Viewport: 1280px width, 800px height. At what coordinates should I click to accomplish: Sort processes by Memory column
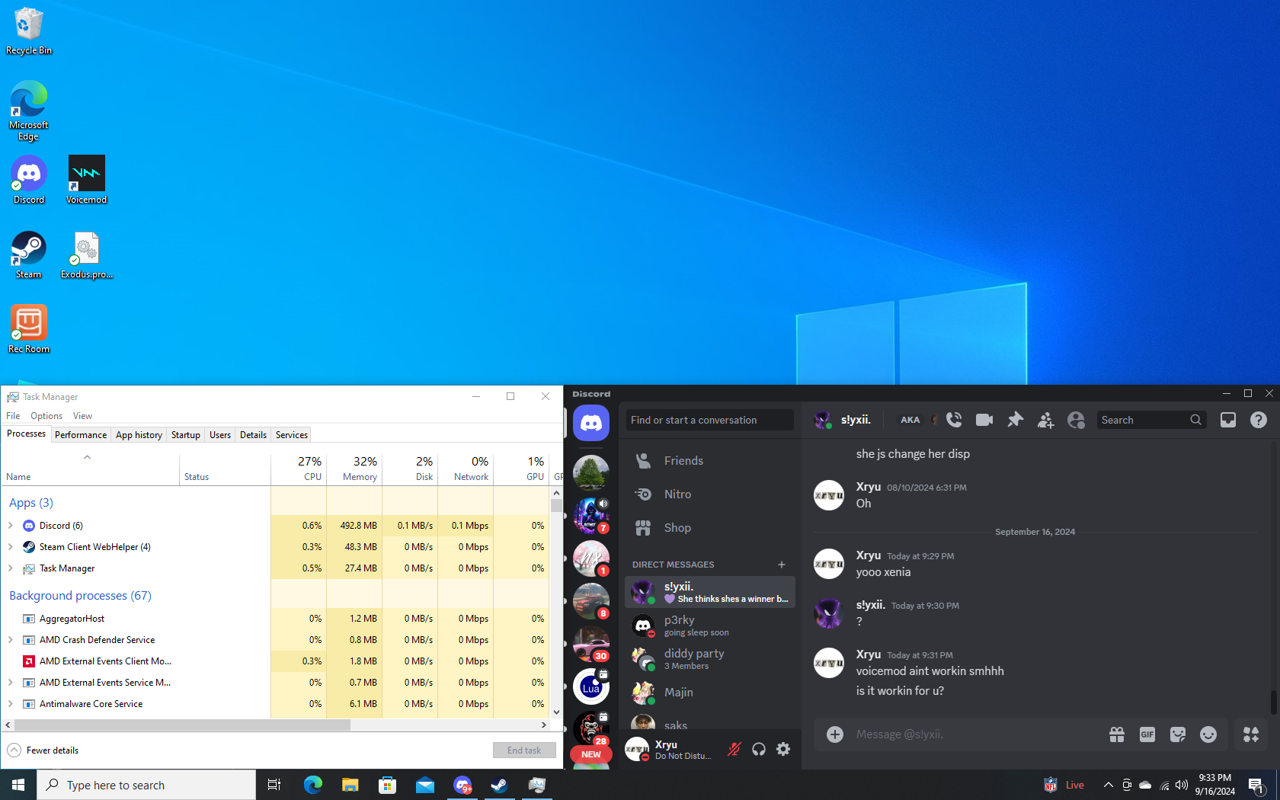pos(354,469)
